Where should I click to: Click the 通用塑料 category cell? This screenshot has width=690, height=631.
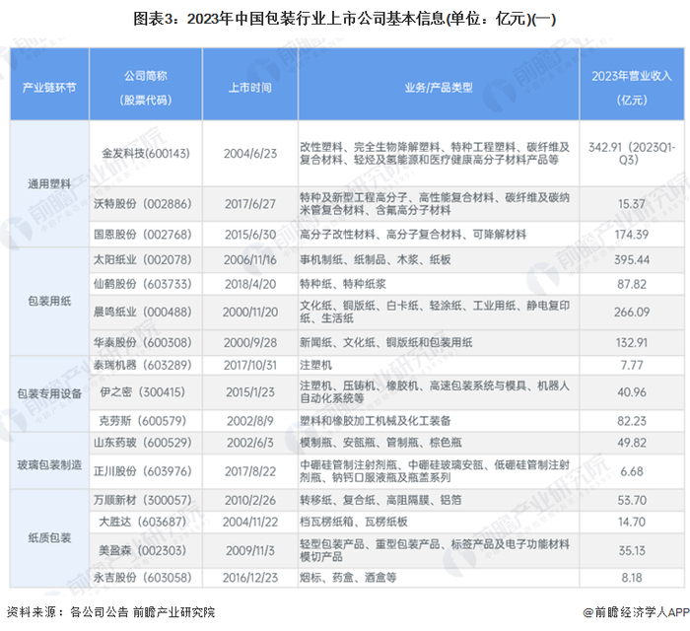tap(49, 183)
